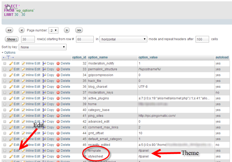The image size is (232, 162).
Task: Open the horizontal display mode dropdown
Action: pos(123,39)
